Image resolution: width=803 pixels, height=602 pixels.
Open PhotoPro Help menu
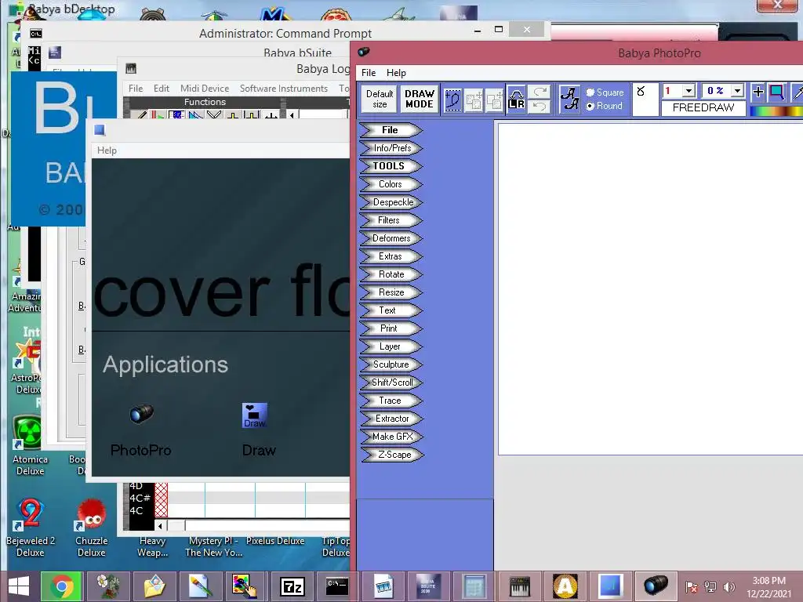pyautogui.click(x=396, y=73)
